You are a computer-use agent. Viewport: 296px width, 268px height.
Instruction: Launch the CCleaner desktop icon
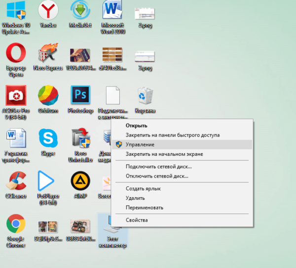16,181
